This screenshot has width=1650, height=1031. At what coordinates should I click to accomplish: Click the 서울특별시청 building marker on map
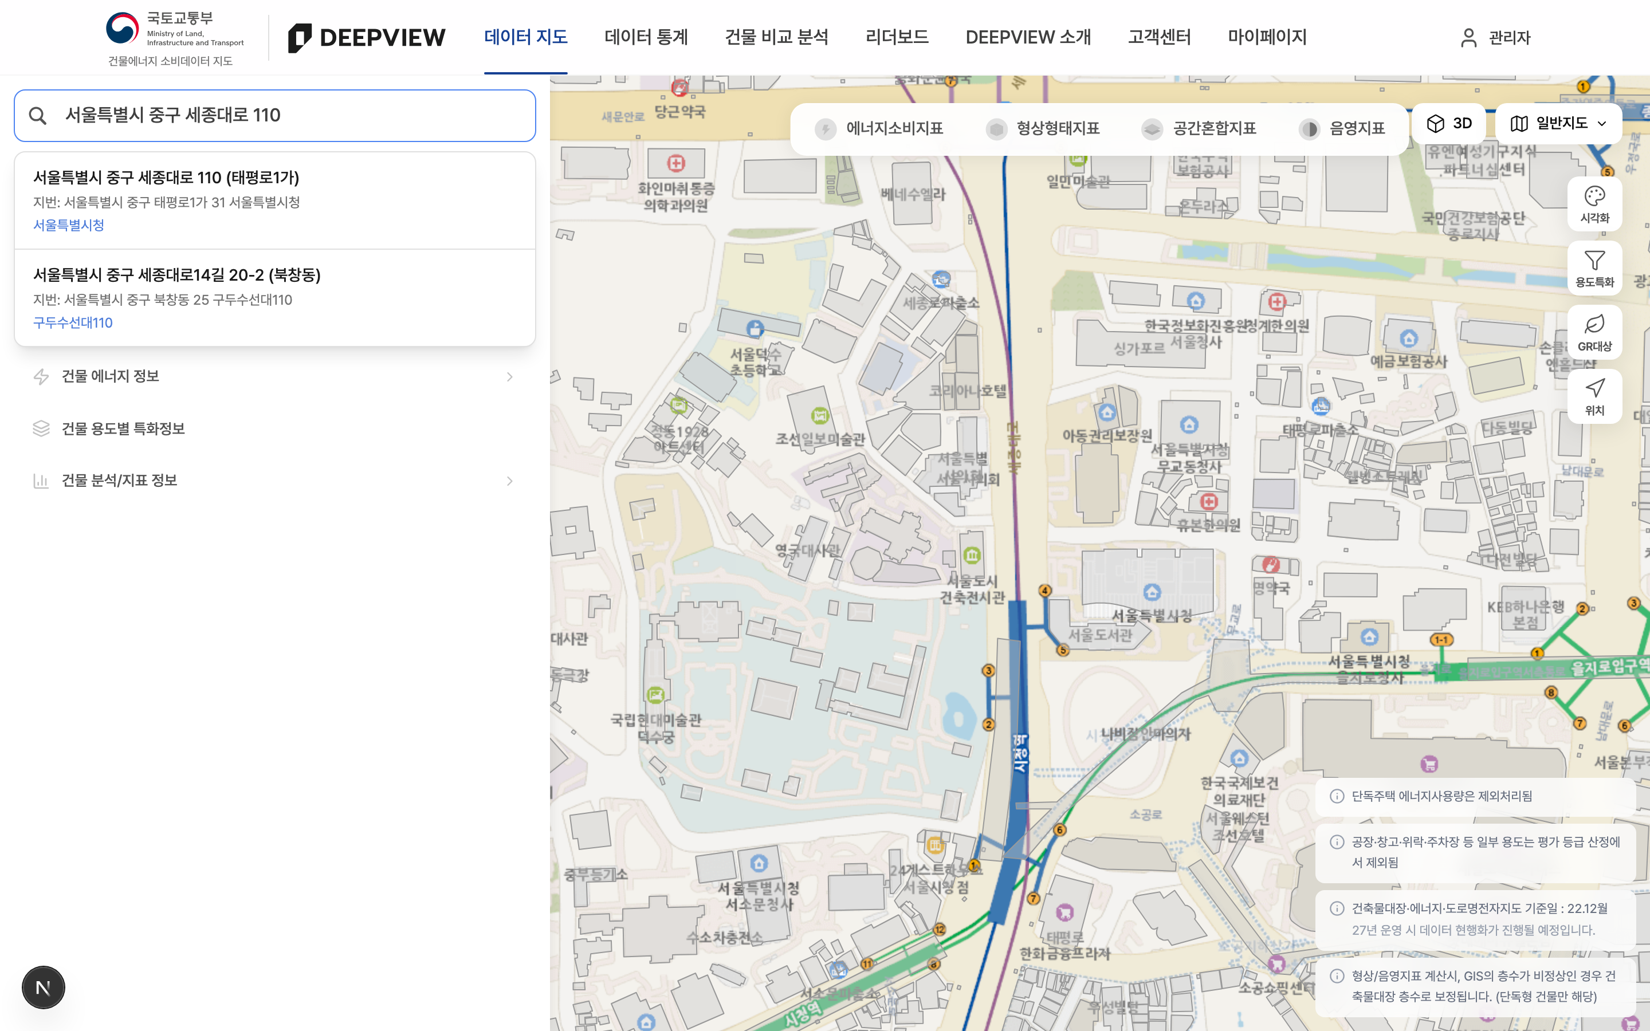pos(1152,592)
